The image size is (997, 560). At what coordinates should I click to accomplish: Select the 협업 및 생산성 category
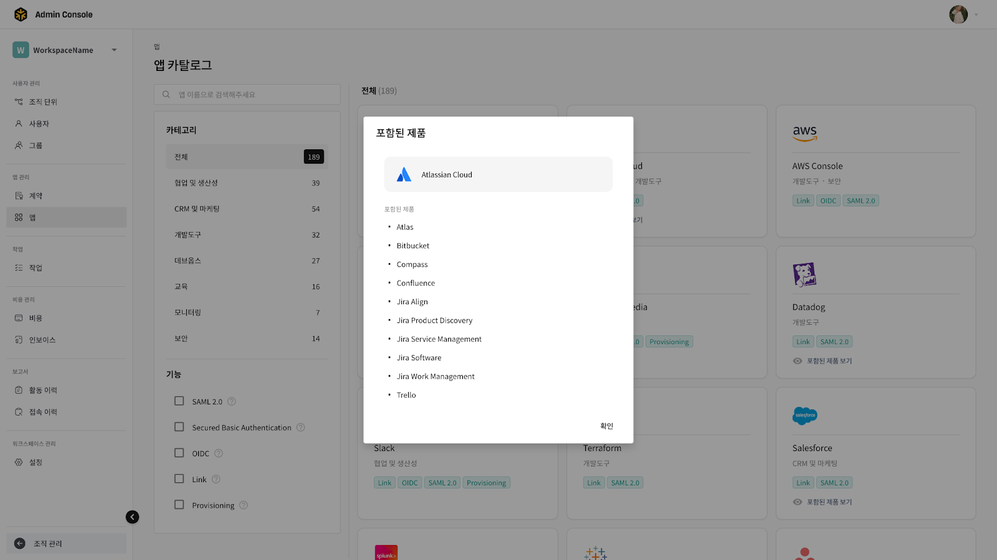(x=247, y=183)
